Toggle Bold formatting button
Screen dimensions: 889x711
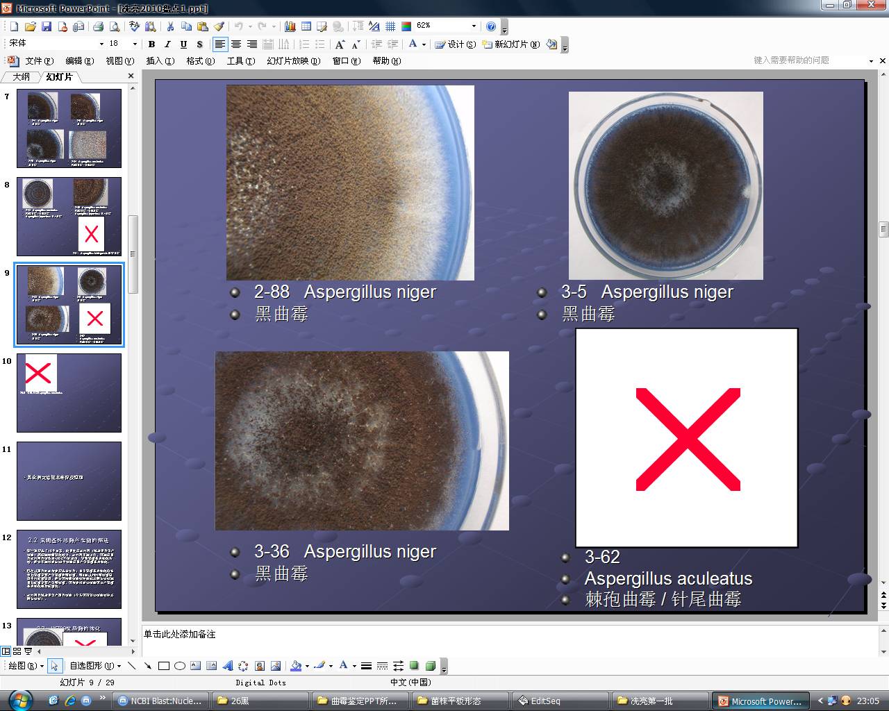151,44
